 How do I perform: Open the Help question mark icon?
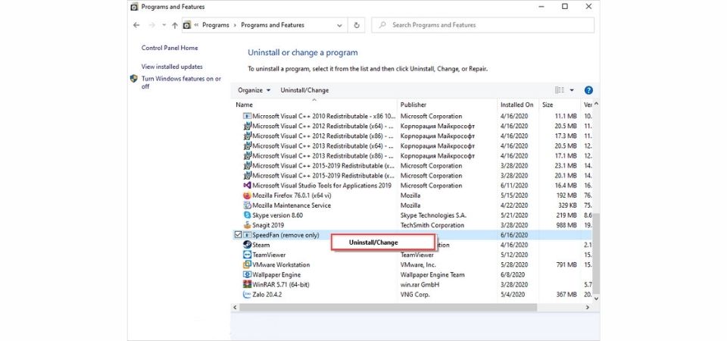[x=588, y=90]
